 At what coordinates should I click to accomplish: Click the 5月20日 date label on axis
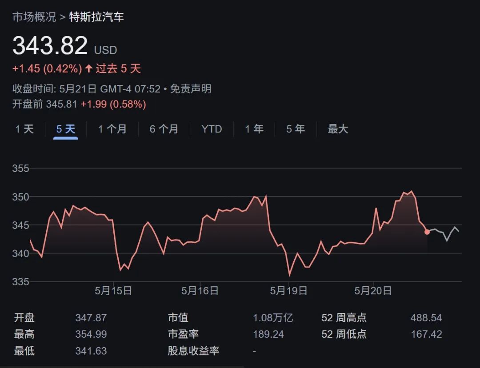click(x=373, y=291)
